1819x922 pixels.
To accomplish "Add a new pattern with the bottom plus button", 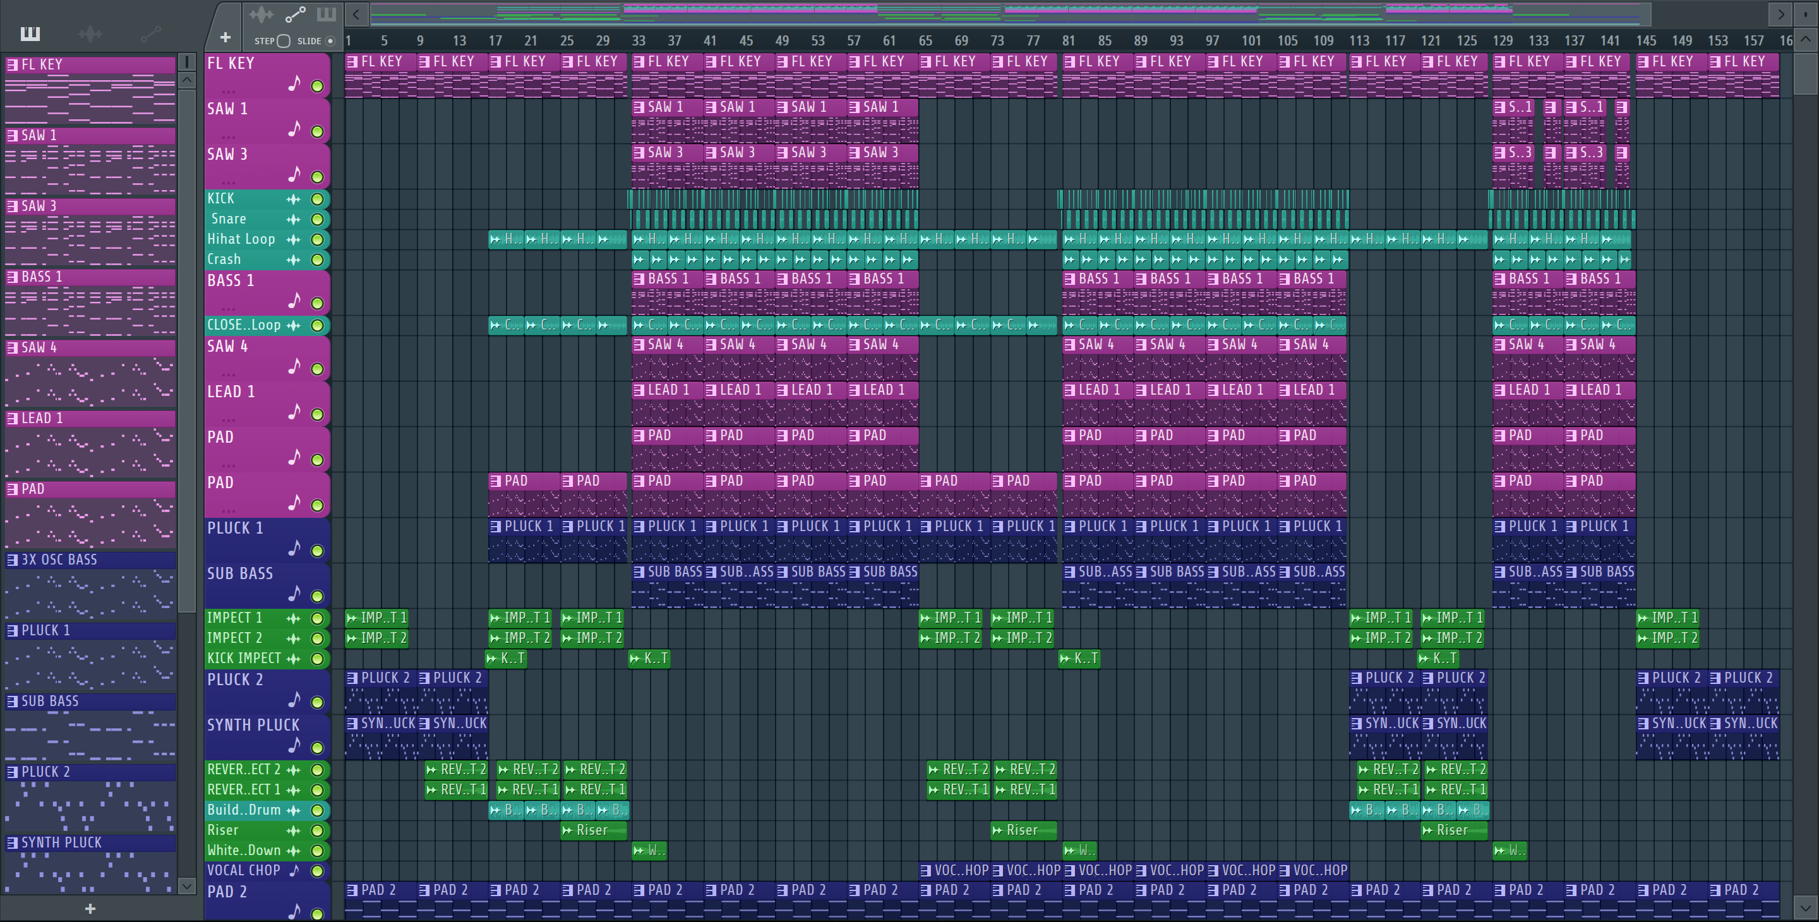I will 90,909.
